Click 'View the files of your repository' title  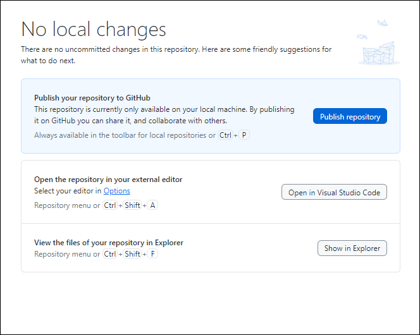click(x=109, y=243)
